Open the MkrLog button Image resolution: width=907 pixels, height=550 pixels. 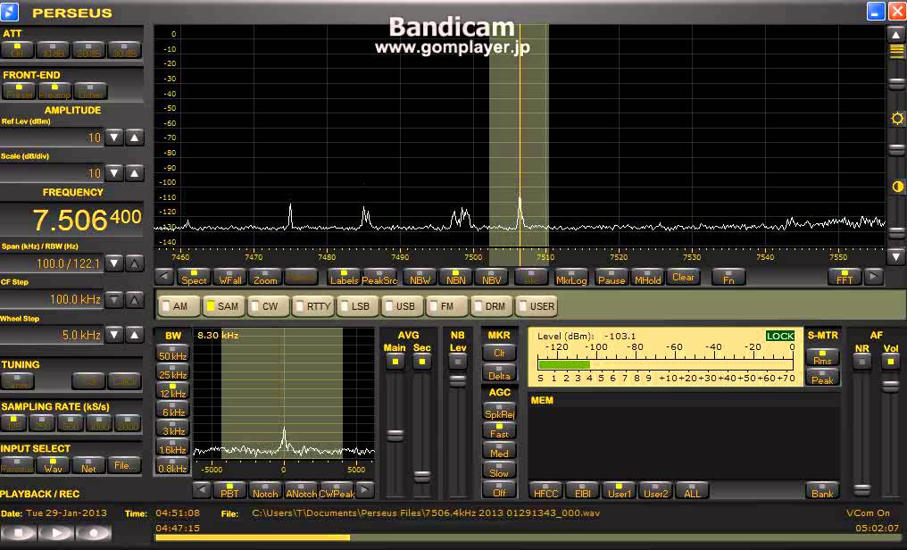[571, 277]
